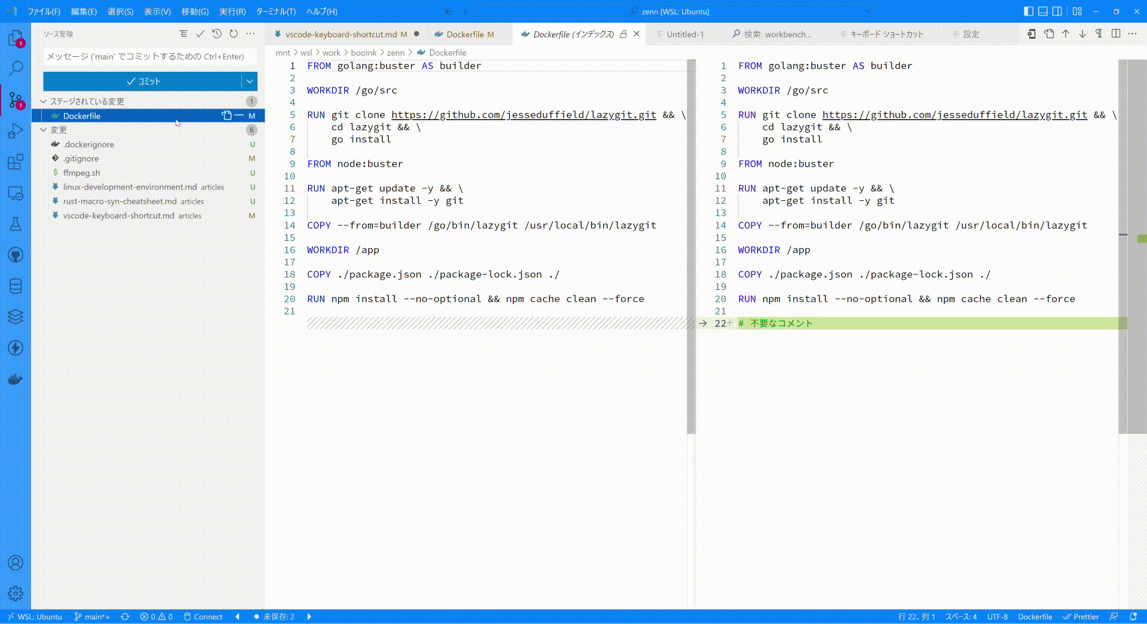The image size is (1147, 624).
Task: Toggle secondary side bar layout icon
Action: coord(1057,11)
